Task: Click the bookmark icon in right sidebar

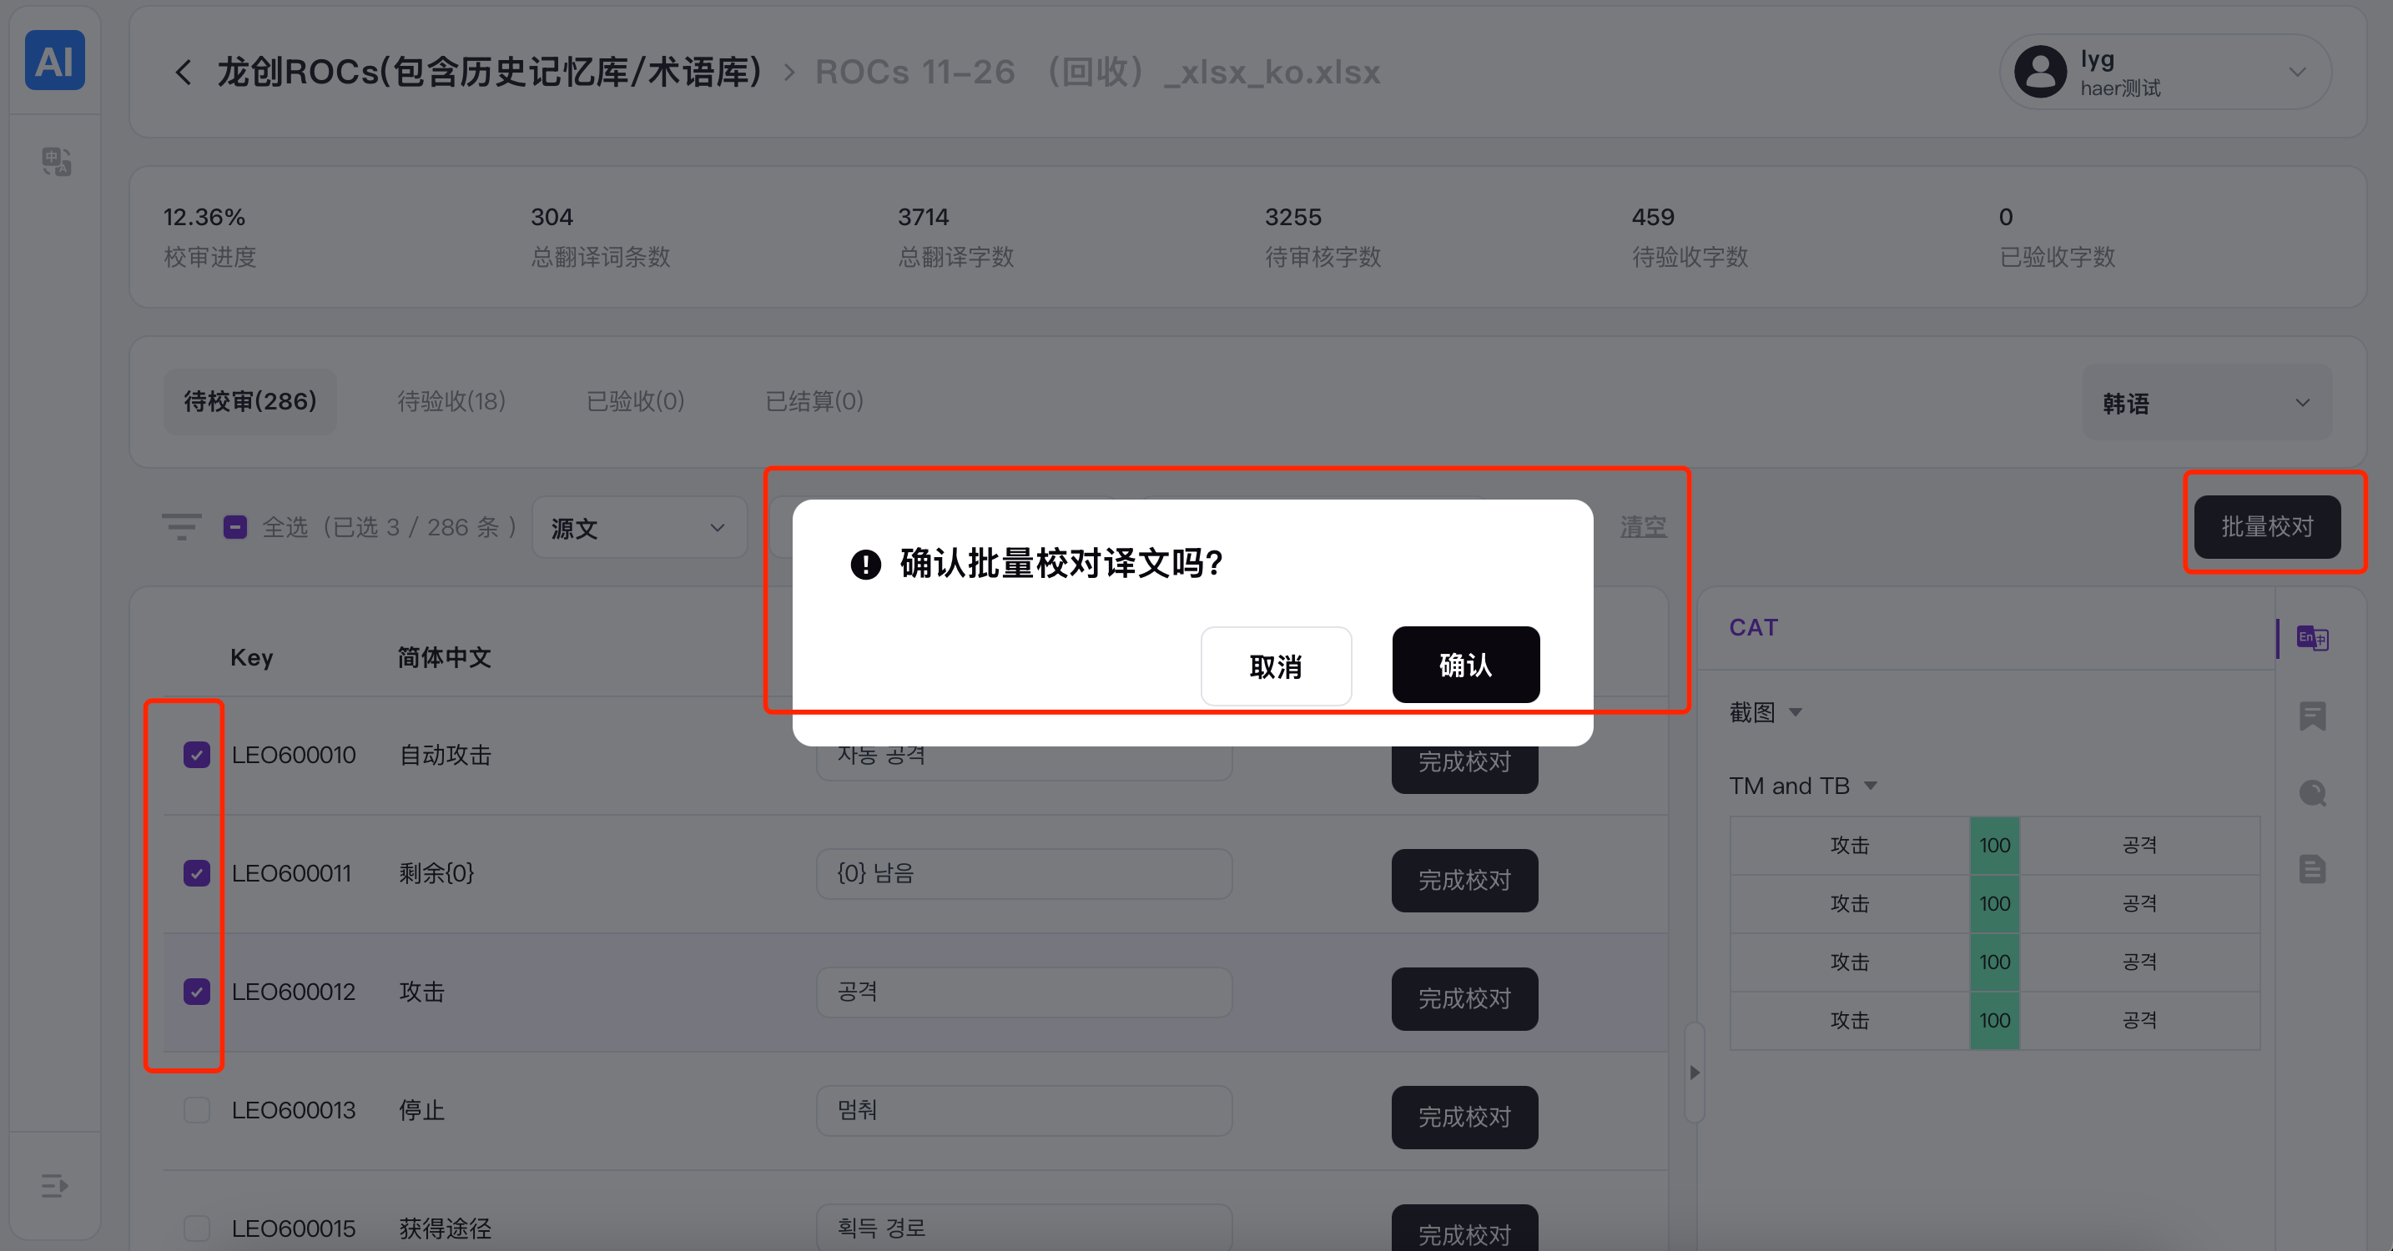Action: [x=2311, y=716]
